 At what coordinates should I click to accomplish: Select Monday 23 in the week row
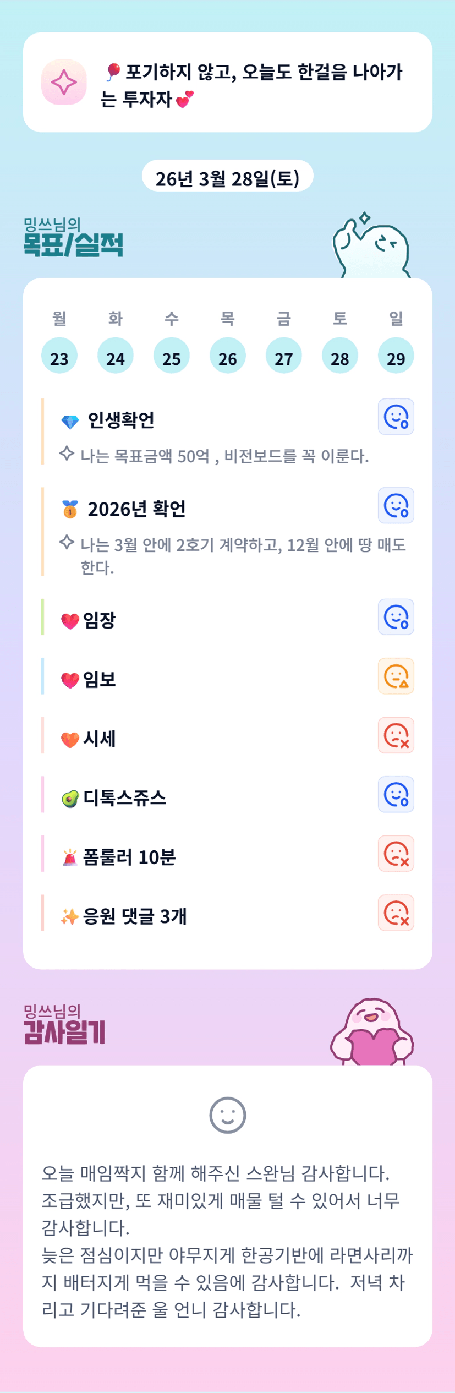(x=59, y=356)
